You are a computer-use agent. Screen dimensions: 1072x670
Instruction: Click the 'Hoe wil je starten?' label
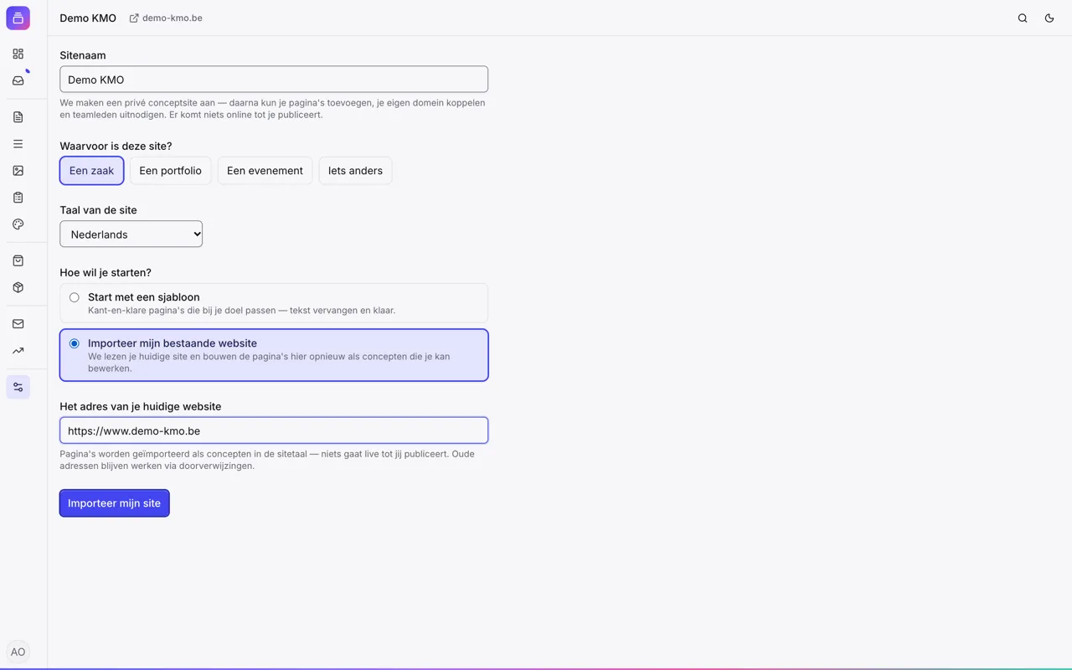106,272
